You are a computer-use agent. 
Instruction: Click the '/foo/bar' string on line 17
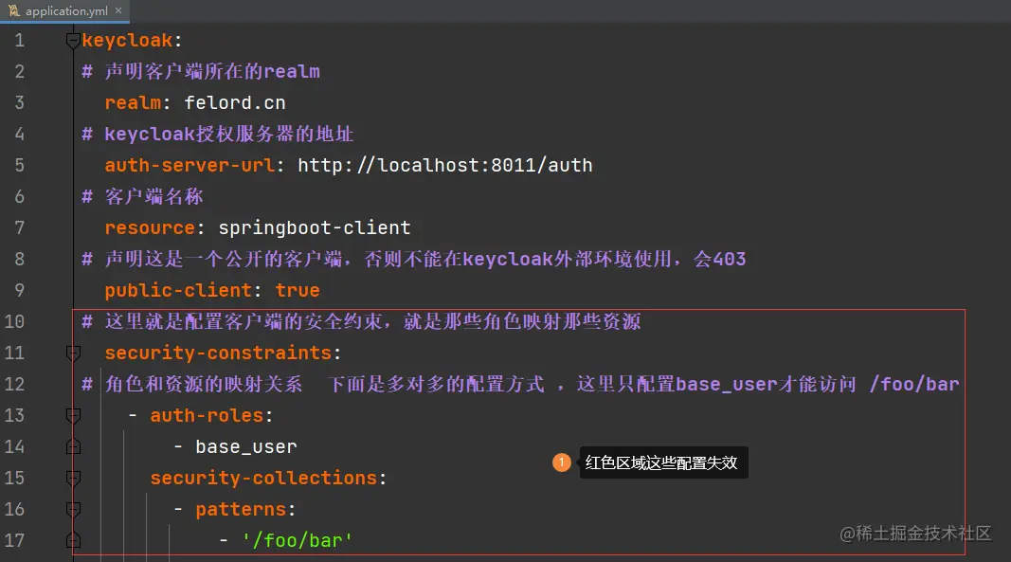click(298, 540)
